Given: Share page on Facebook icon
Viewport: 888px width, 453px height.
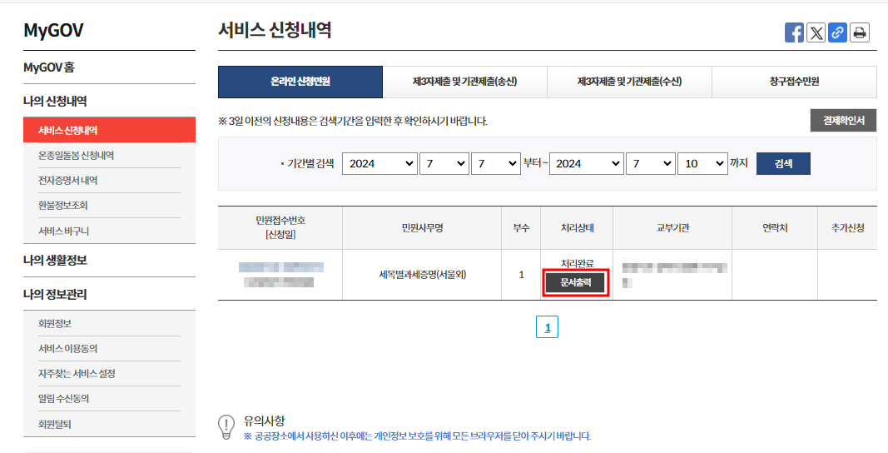Looking at the screenshot, I should coord(794,32).
